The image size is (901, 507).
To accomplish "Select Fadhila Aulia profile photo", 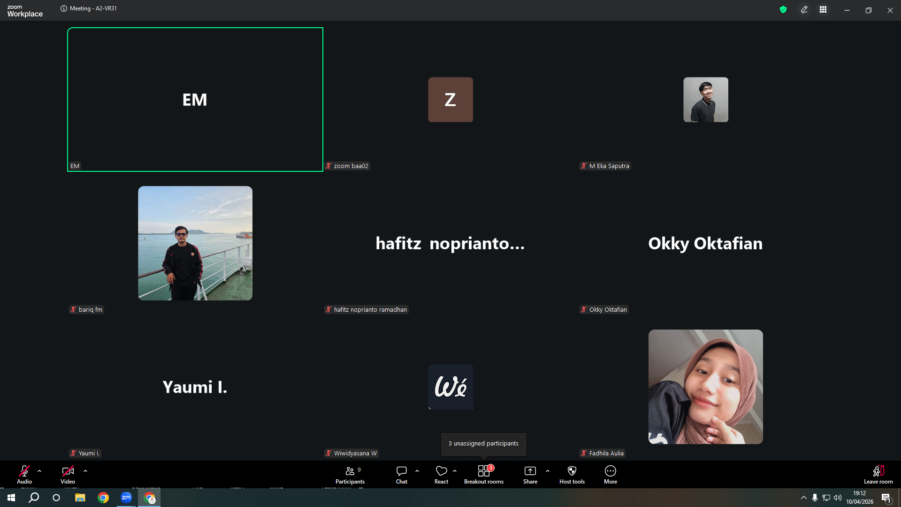I will tap(706, 387).
